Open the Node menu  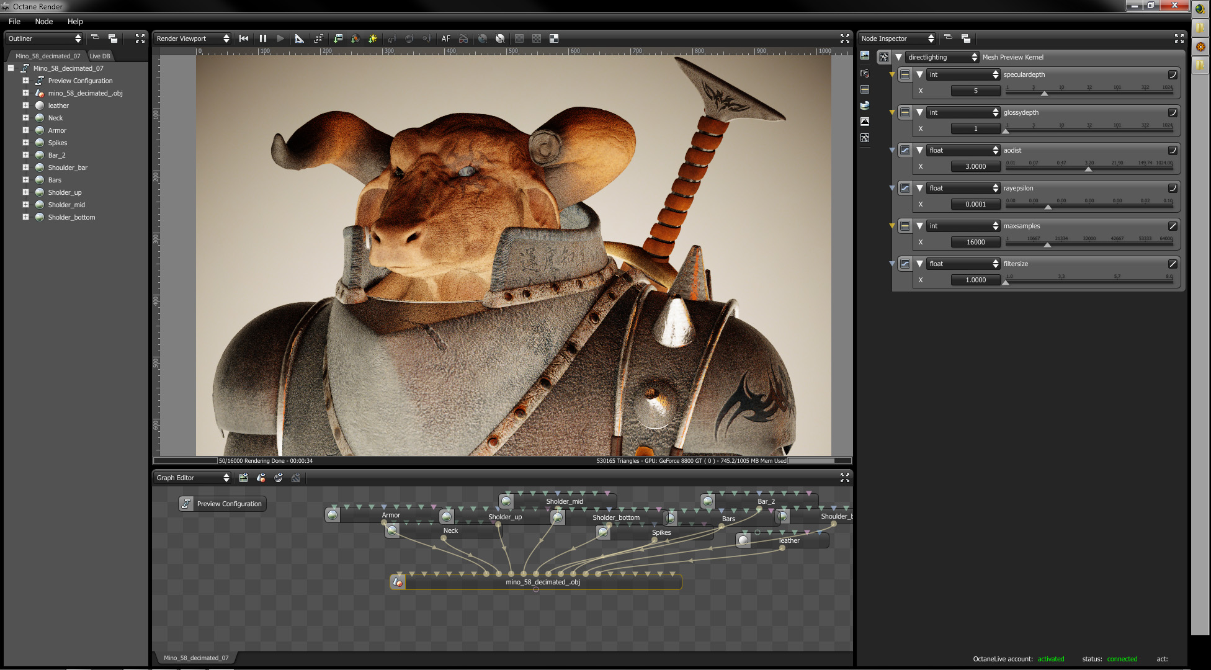tap(43, 21)
